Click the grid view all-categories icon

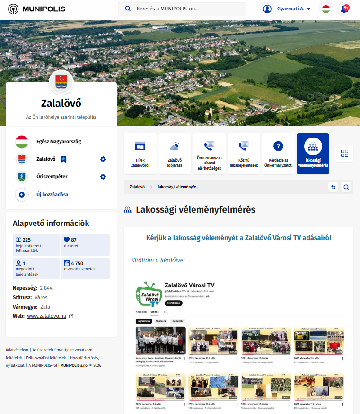tap(344, 153)
